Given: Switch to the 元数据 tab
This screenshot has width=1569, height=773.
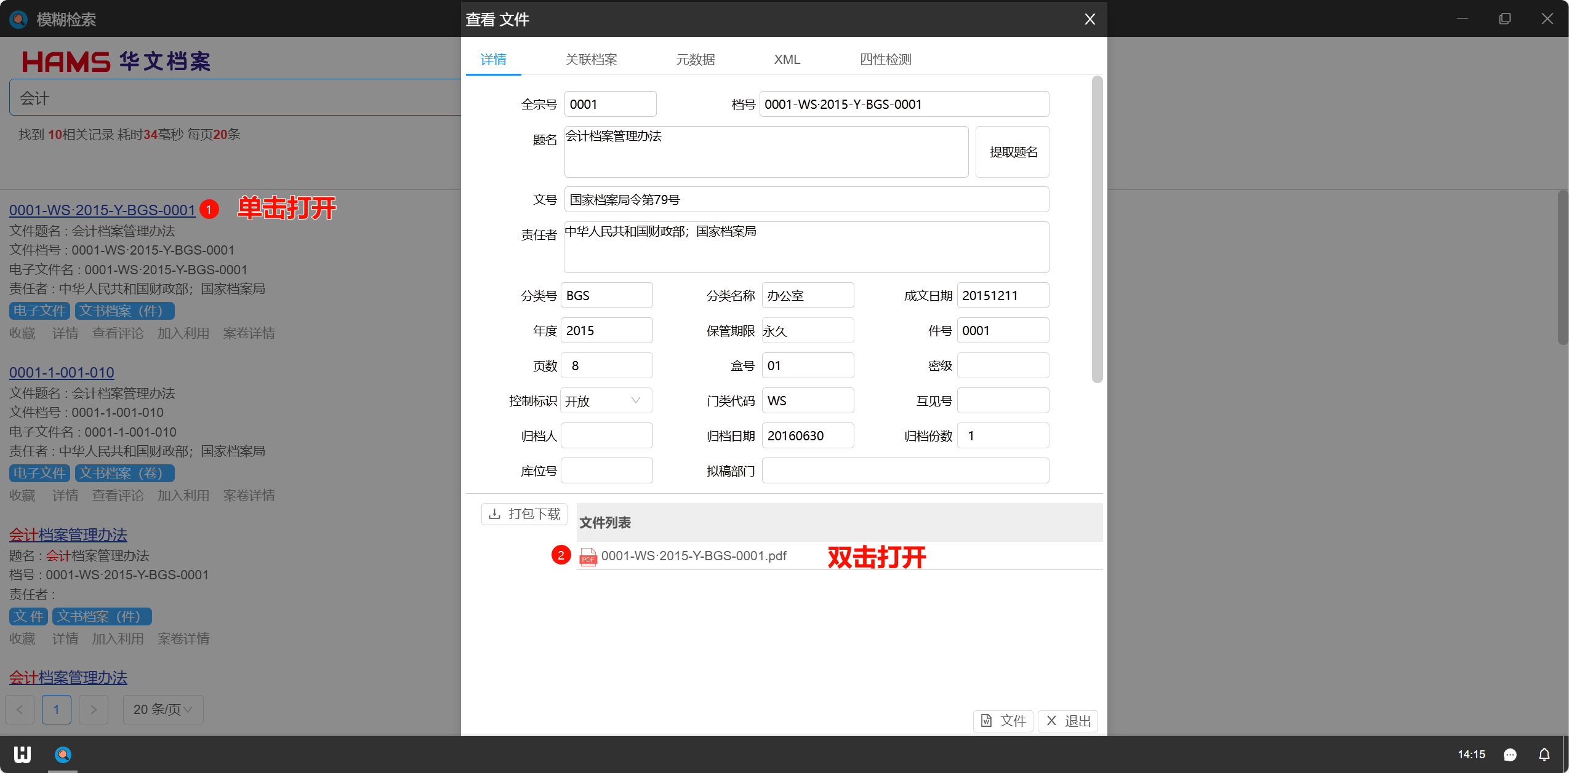Looking at the screenshot, I should pos(696,60).
